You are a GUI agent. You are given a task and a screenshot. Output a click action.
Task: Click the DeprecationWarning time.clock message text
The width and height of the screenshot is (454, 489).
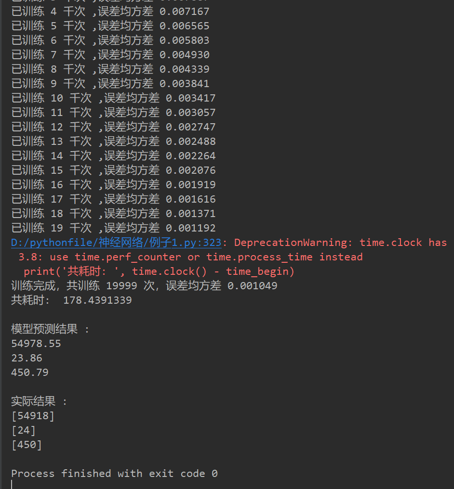(340, 243)
